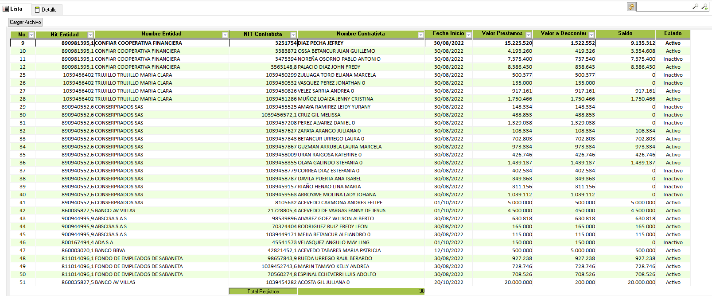Open the Valor Prestamos filter dropdown
712x296 pixels.
[x=528, y=35]
